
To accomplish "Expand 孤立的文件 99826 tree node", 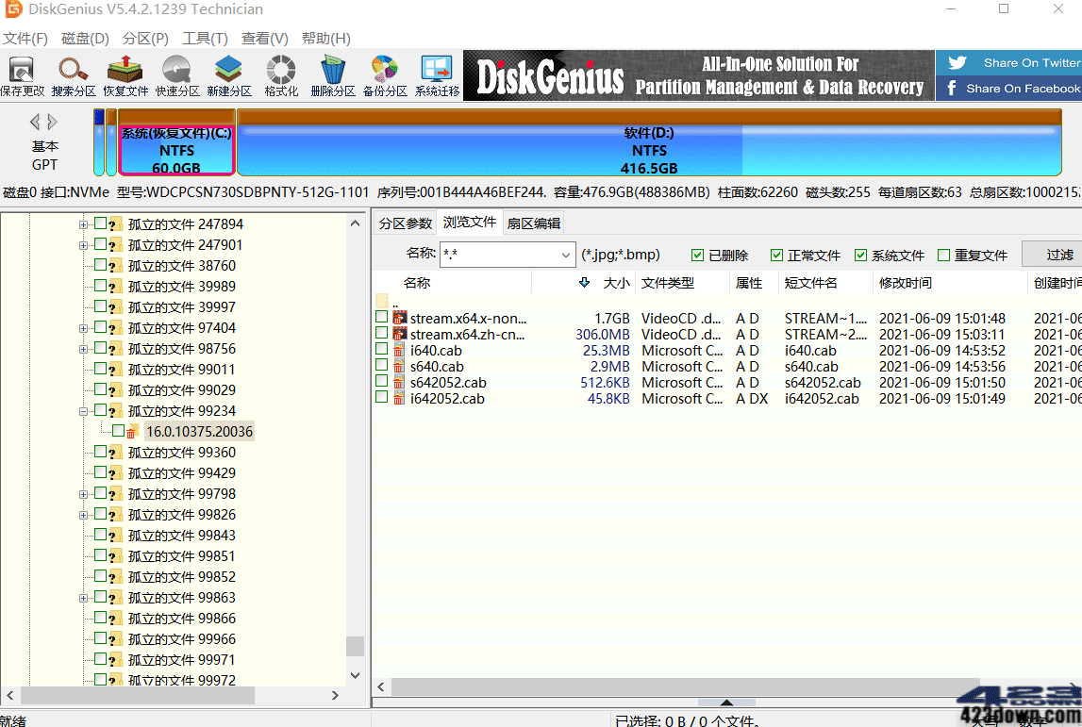I will coord(83,515).
